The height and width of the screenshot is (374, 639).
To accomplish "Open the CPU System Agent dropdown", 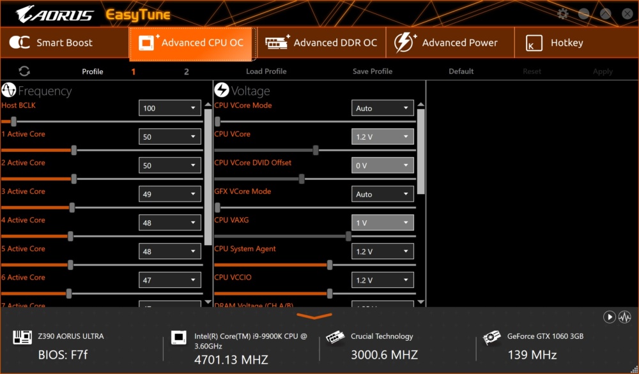I will [383, 251].
